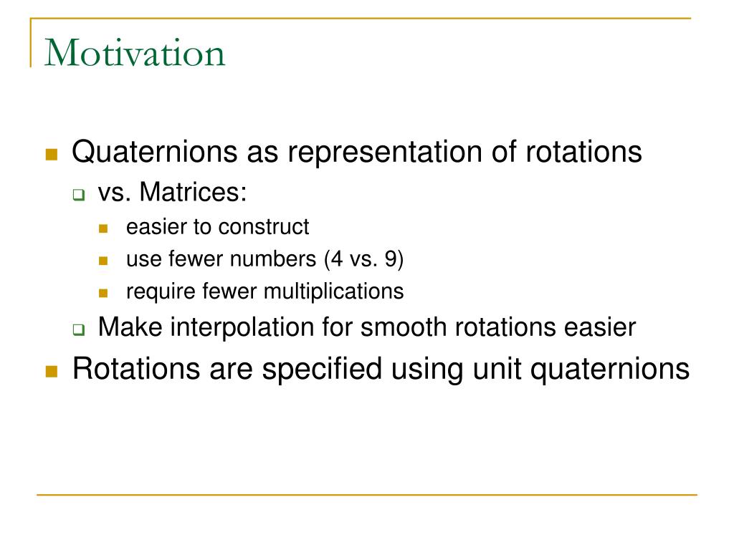The image size is (734, 550).
Task: Click the gold bullet beside easier to construct
Action: coord(103,228)
